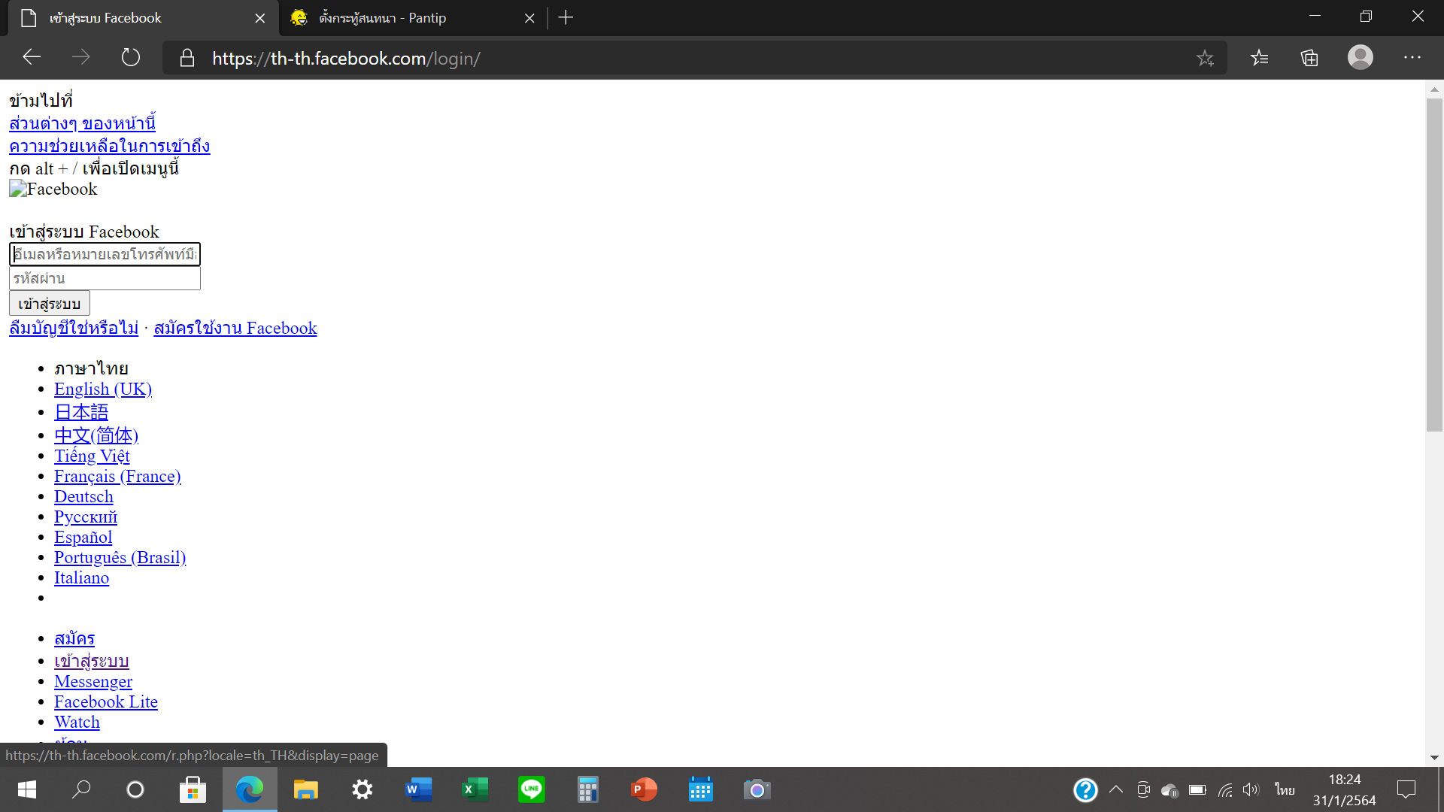
Task: Focus the รหัสผ่าน password field
Action: 105,278
